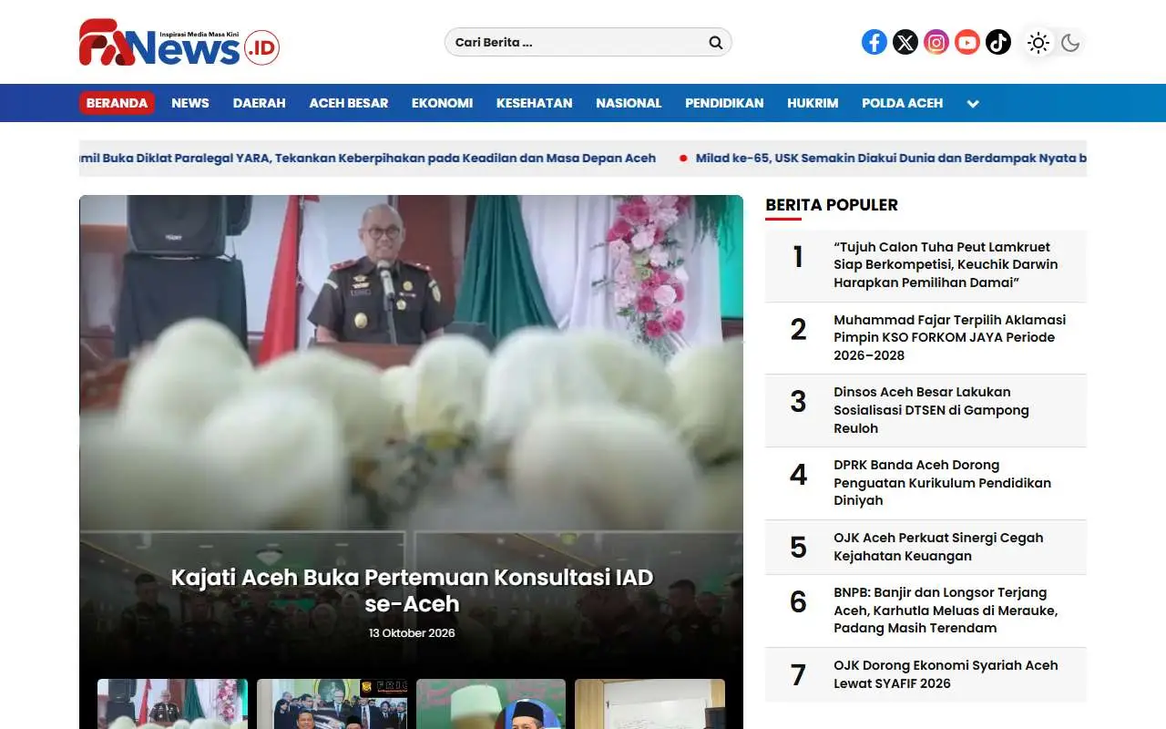Viewport: 1166px width, 729px height.
Task: Click the search magnifier icon
Action: point(716,42)
